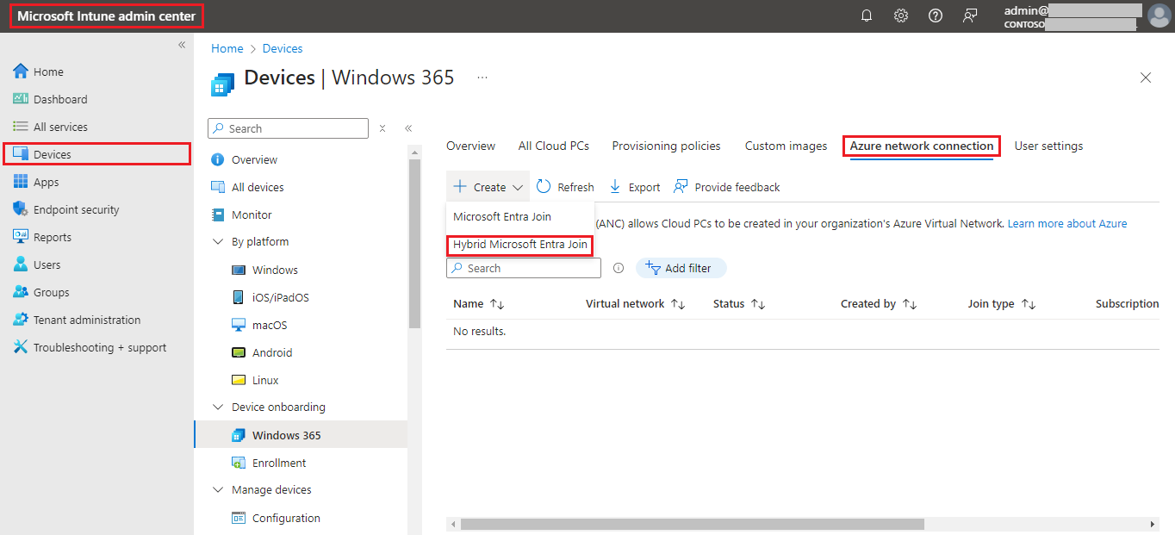Switch to the User settings tab
This screenshot has width=1175, height=535.
pos(1048,146)
